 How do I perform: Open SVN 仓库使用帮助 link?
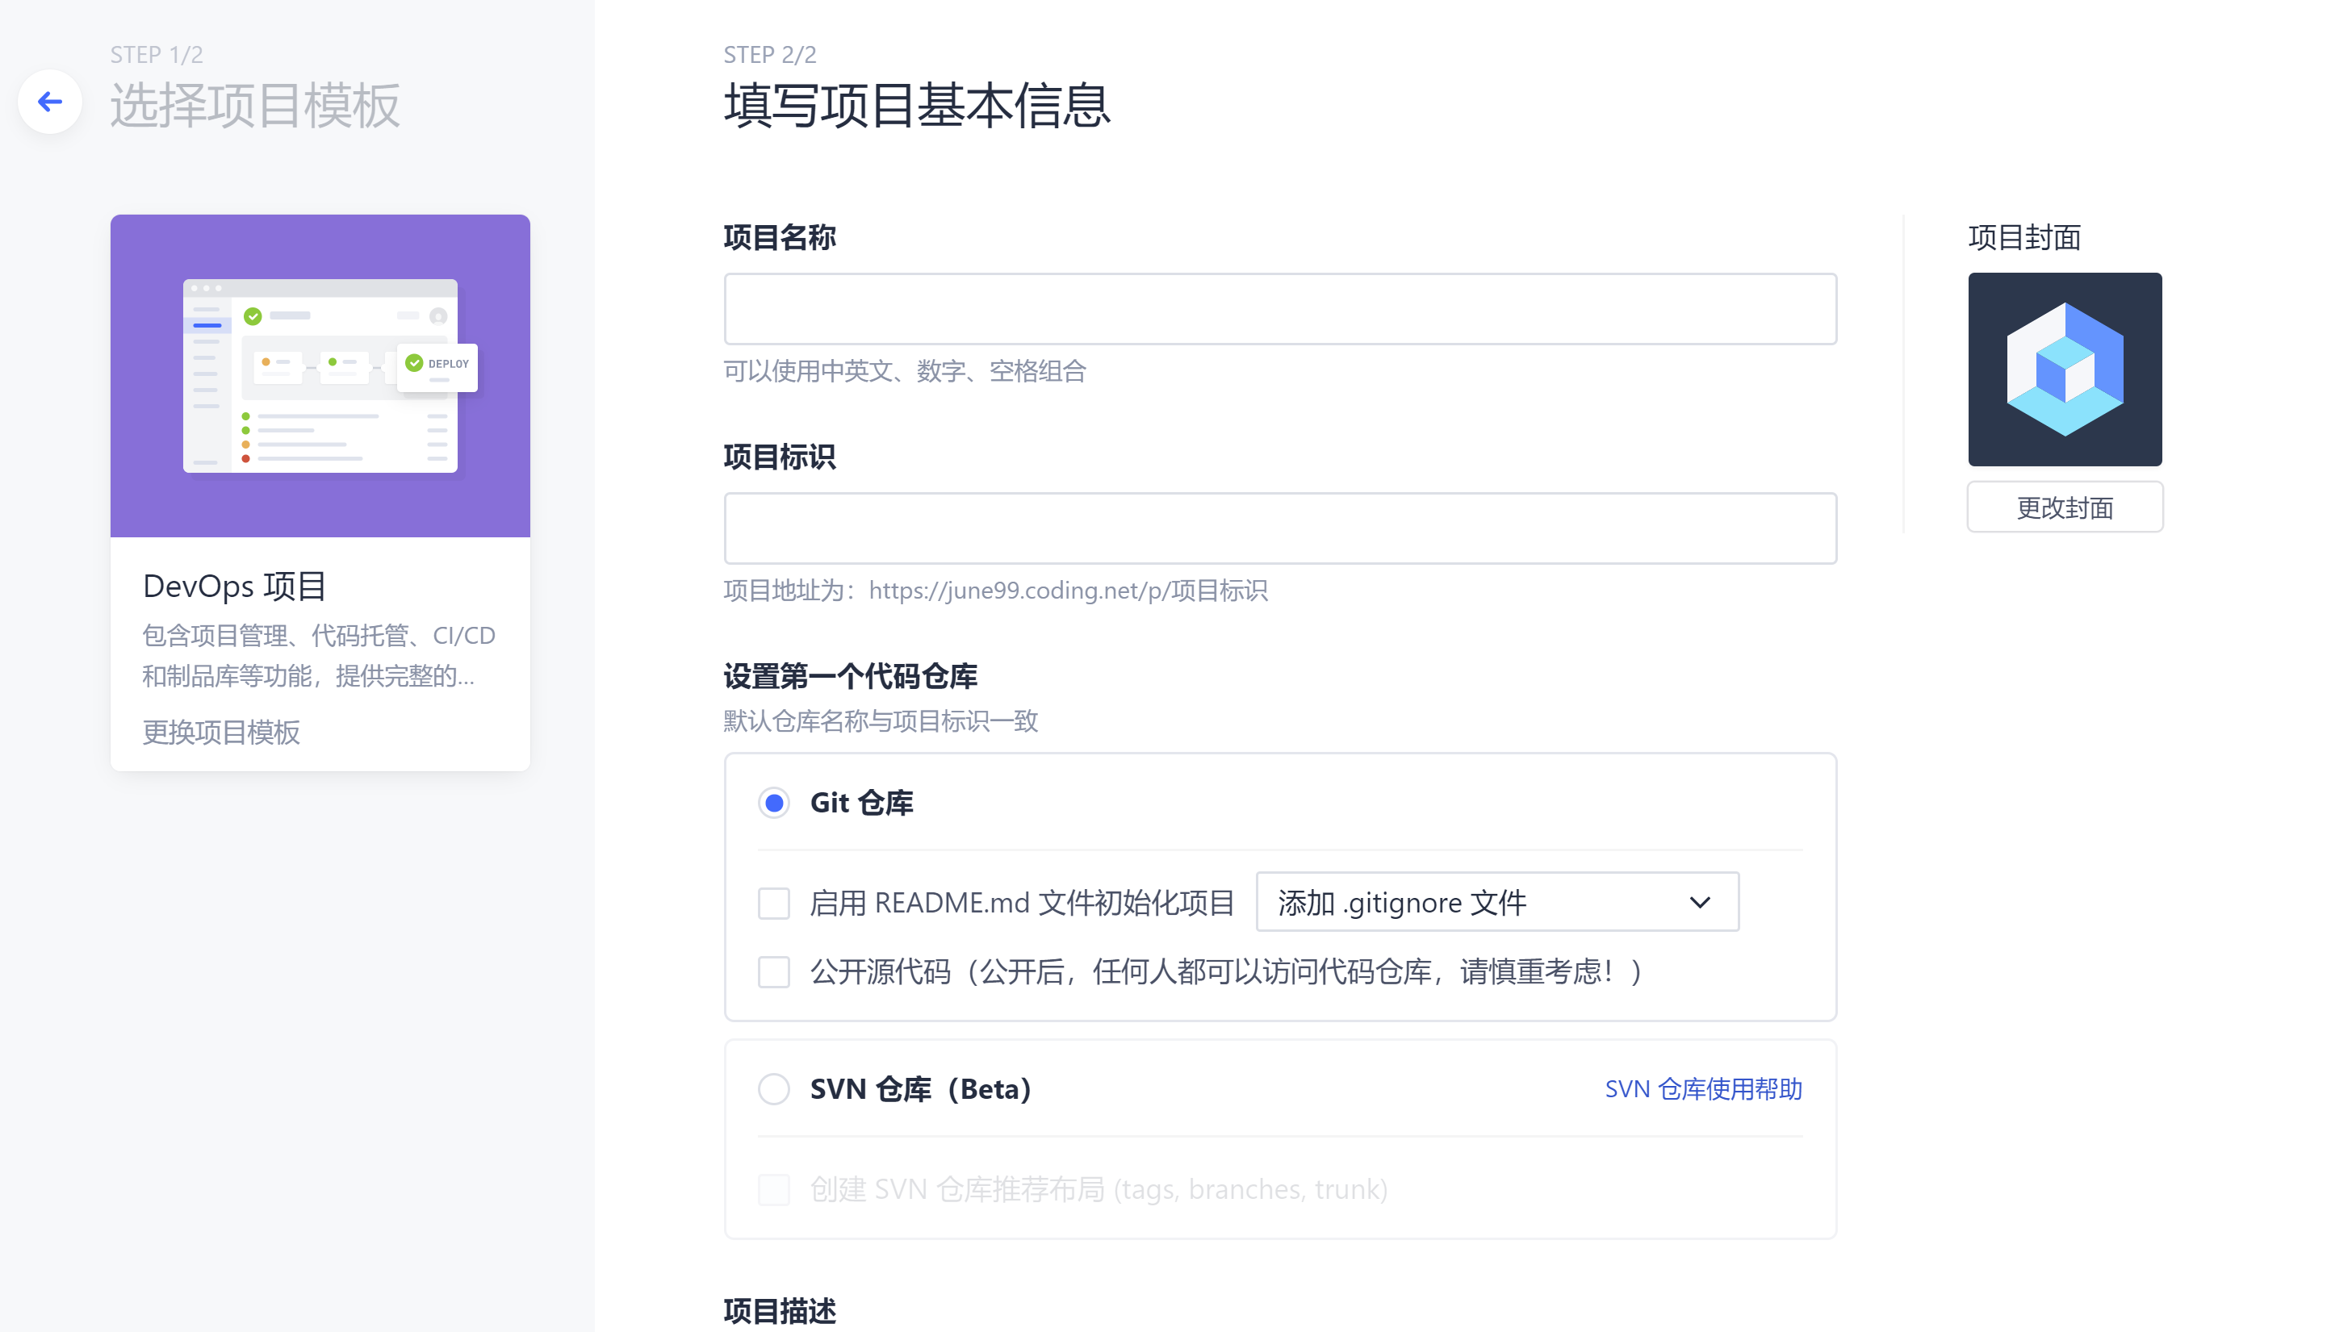(x=1703, y=1090)
